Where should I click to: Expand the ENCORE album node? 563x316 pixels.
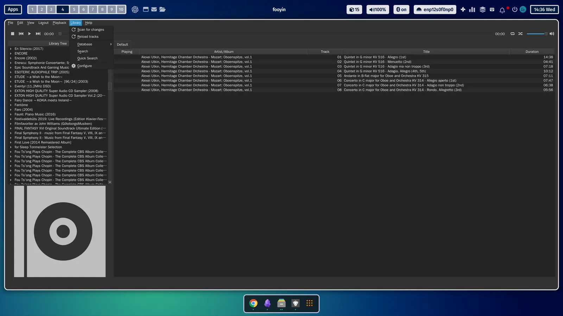11,54
